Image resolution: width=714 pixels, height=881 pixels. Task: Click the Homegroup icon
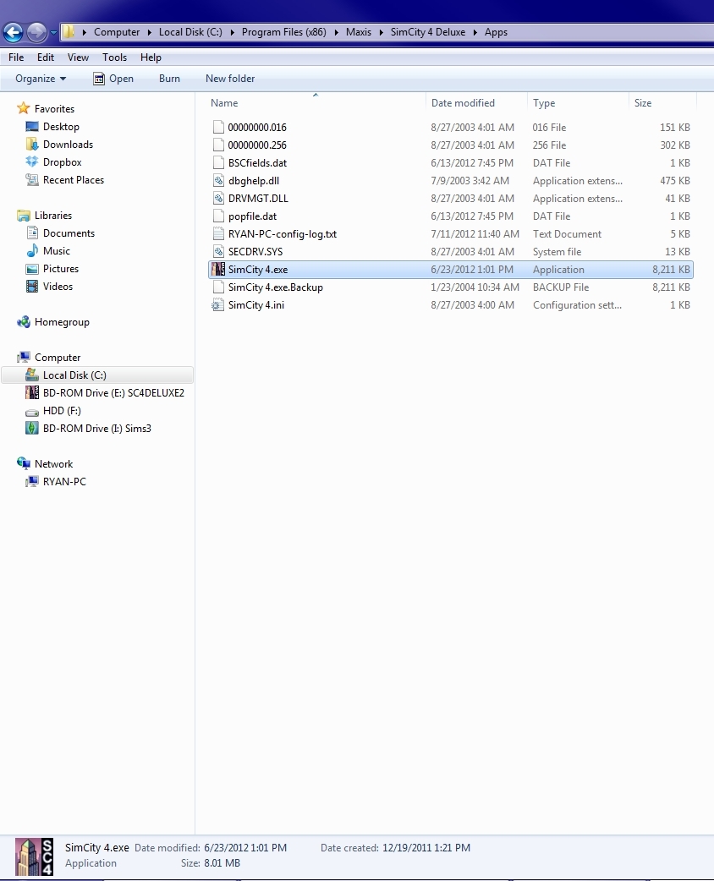[x=23, y=322]
